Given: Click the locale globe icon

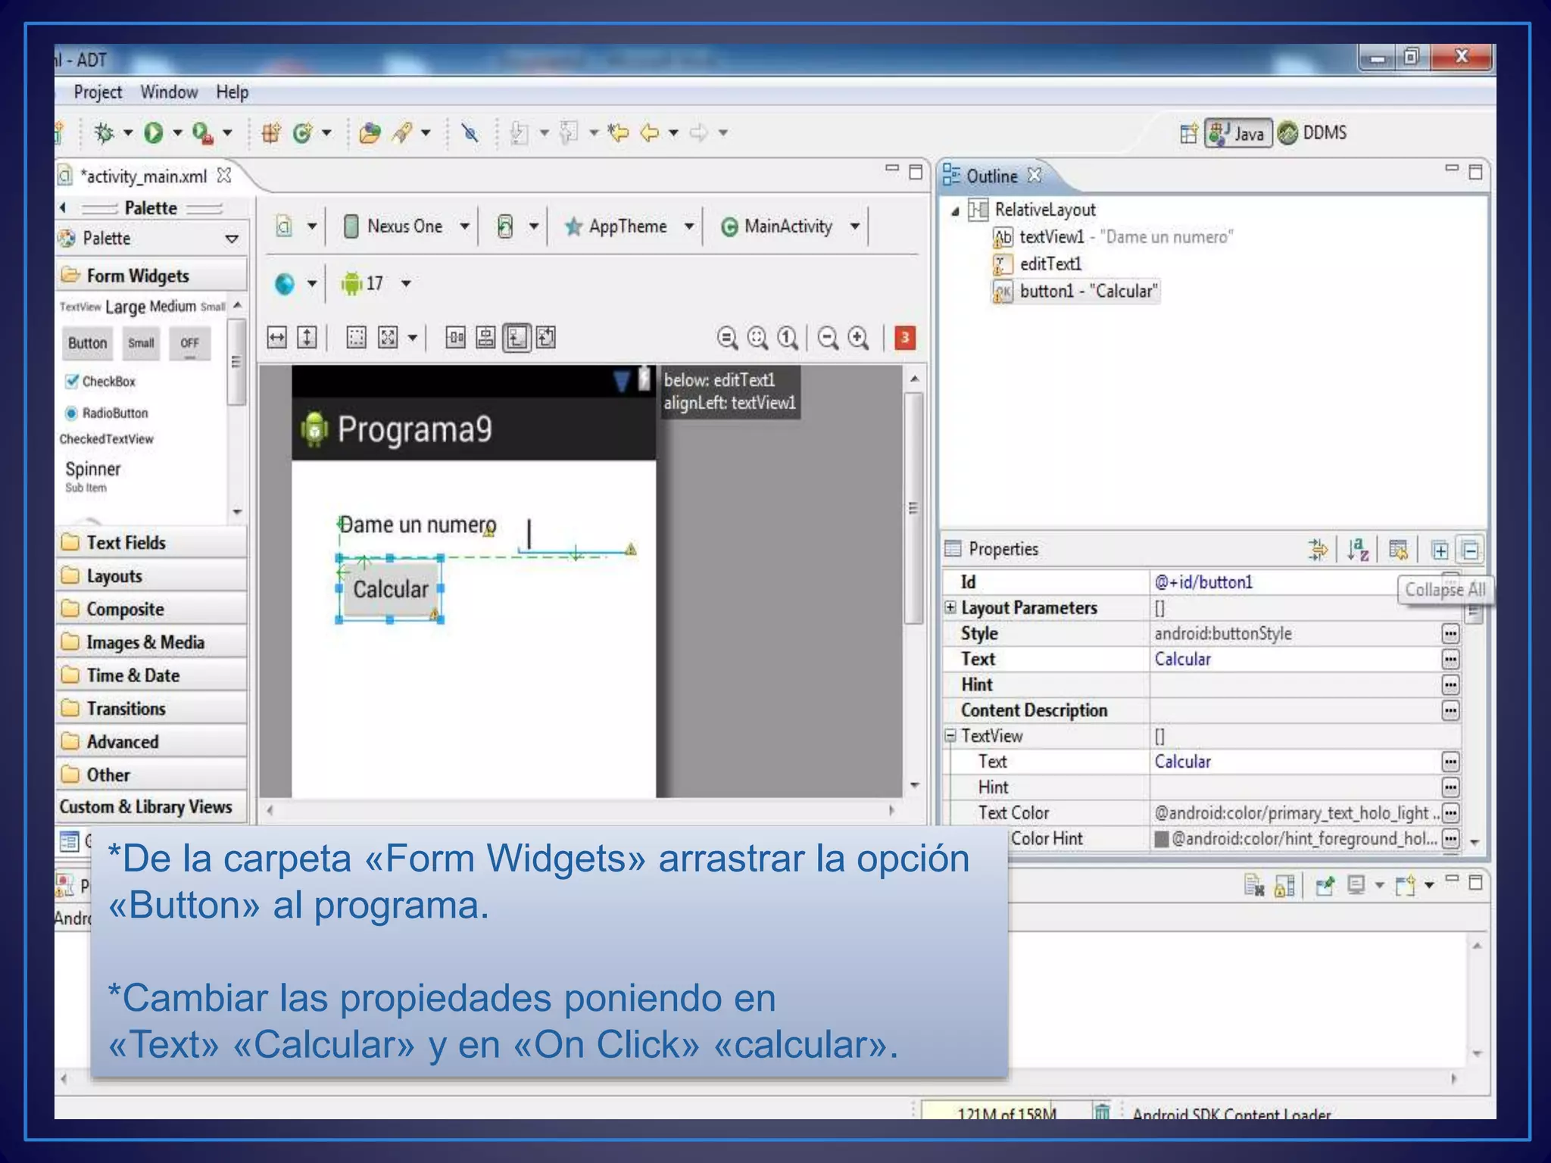Looking at the screenshot, I should pos(285,284).
